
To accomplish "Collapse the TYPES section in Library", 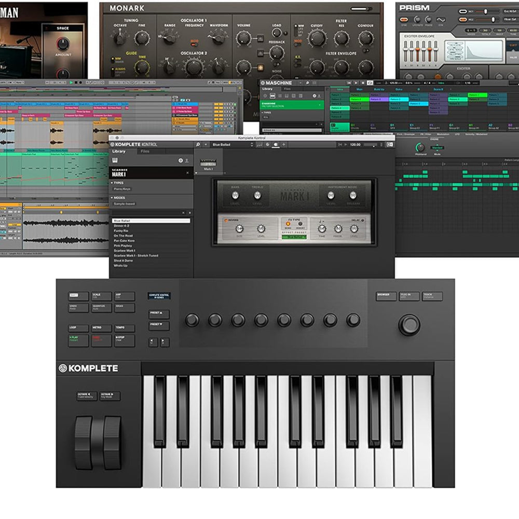I will tap(112, 183).
